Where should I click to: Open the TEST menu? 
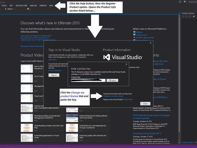tap(11, 5)
